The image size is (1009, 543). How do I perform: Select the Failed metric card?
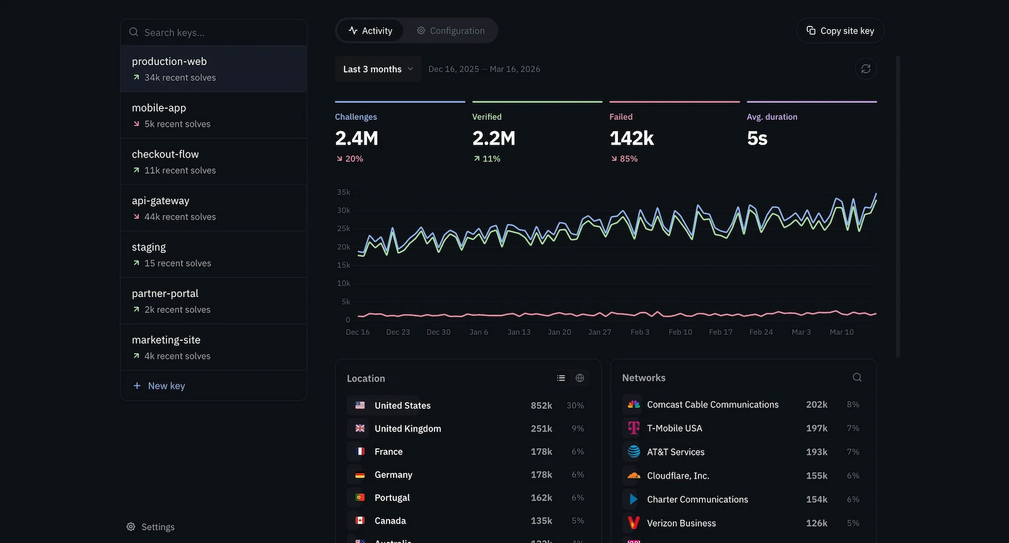[x=675, y=132]
